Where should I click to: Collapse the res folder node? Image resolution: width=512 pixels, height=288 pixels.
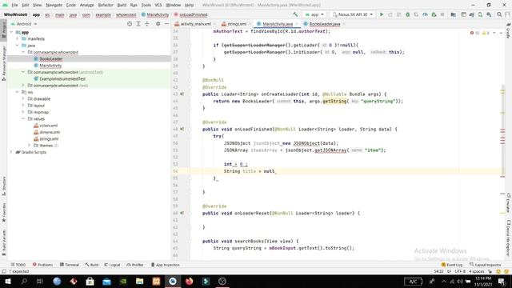(x=18, y=92)
